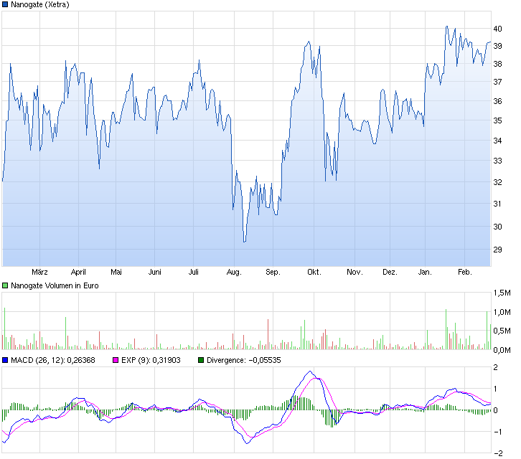521x459 pixels.
Task: Click the blue MACD legend square
Action: (5, 360)
